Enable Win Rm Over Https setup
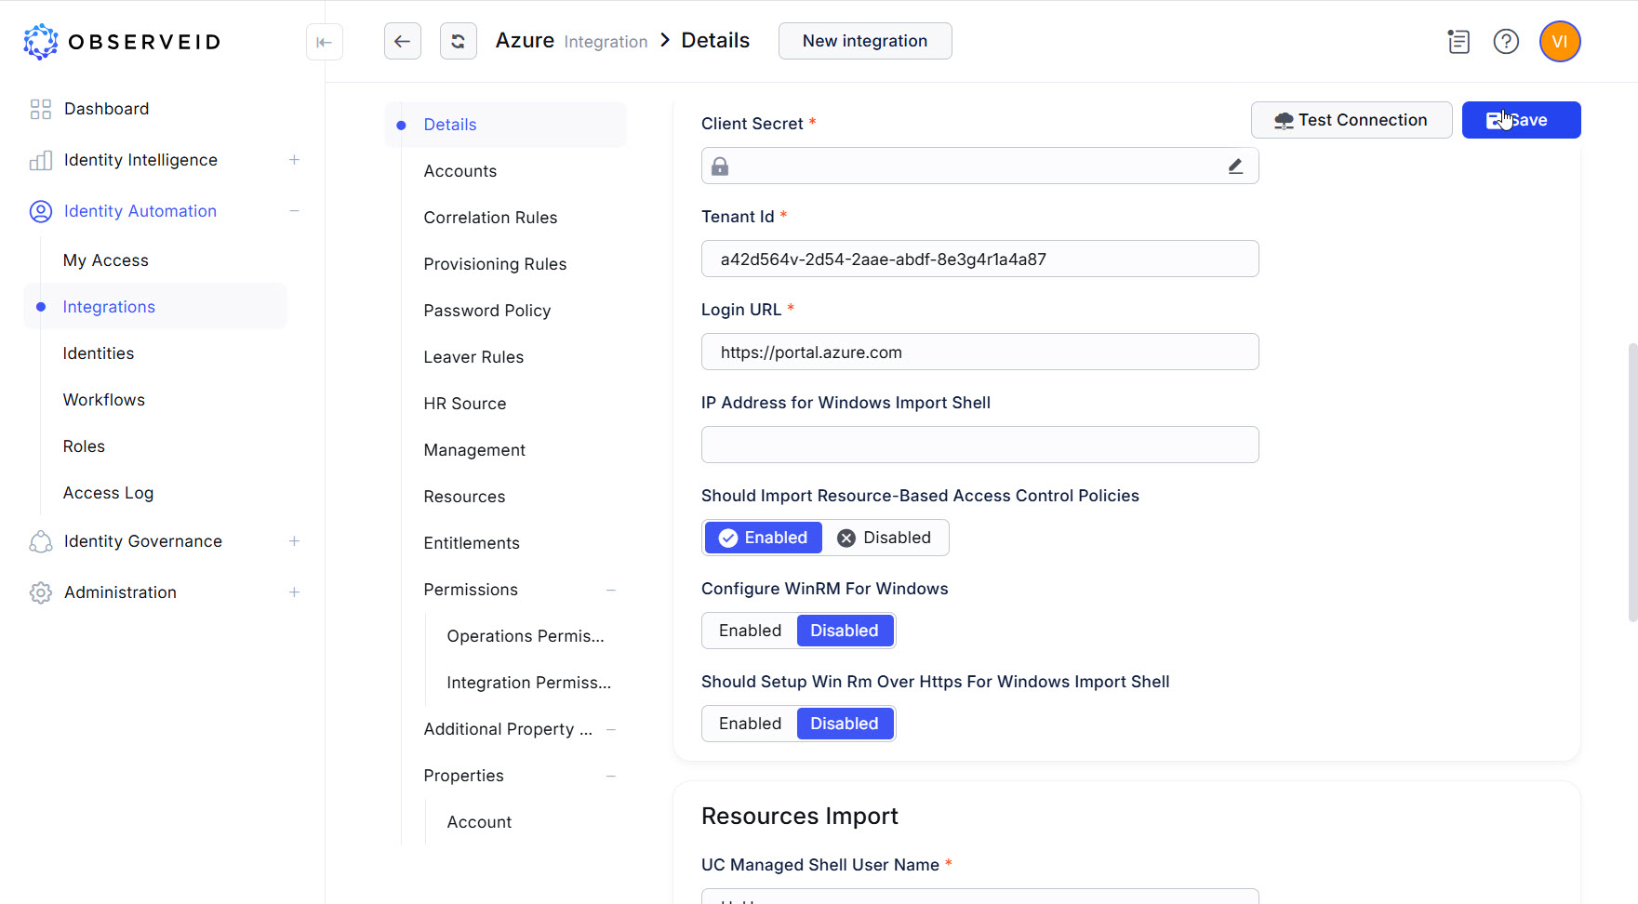Viewport: 1638px width, 904px height. [x=750, y=724]
